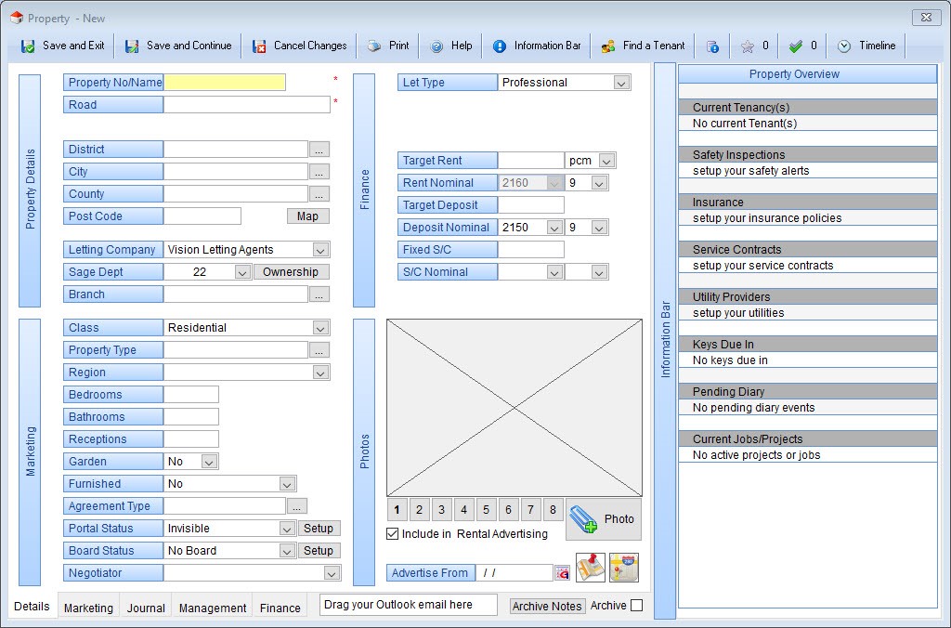Select photo slot 6
The height and width of the screenshot is (628, 951).
point(508,510)
